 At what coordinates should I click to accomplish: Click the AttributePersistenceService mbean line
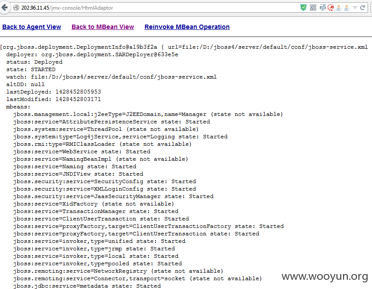(112, 122)
